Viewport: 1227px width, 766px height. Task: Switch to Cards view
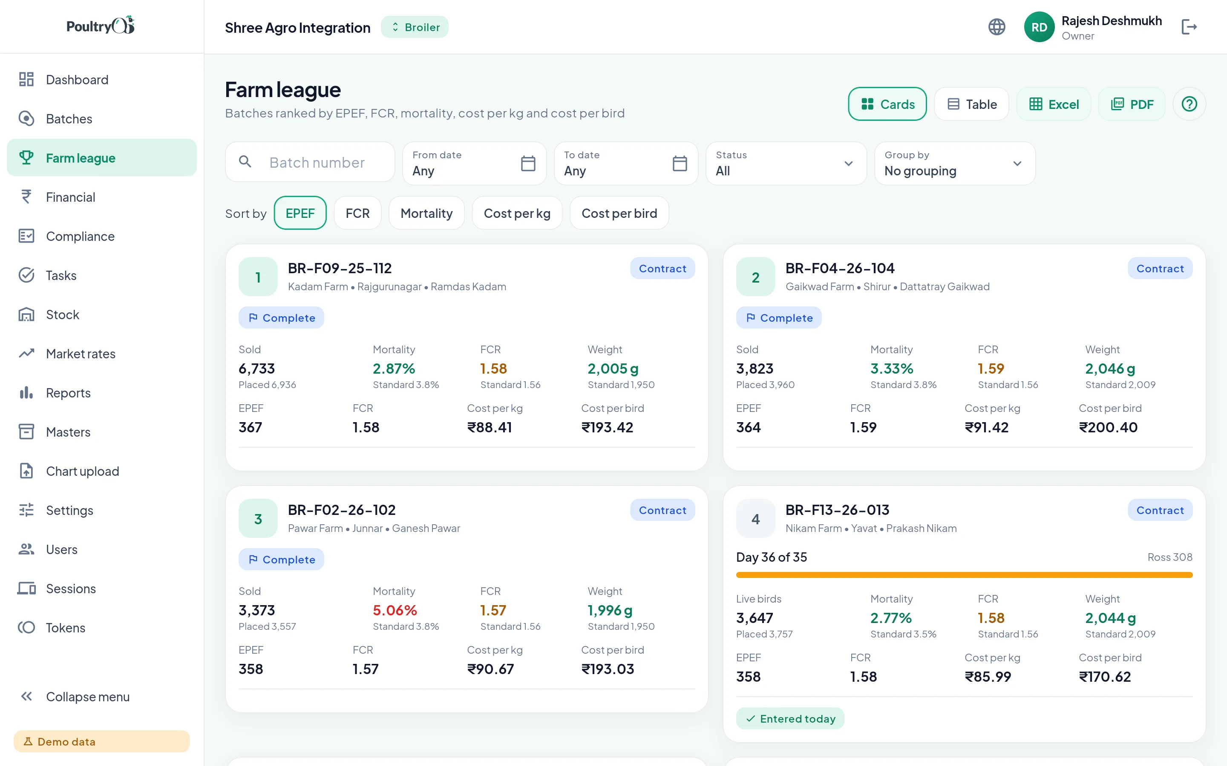887,104
